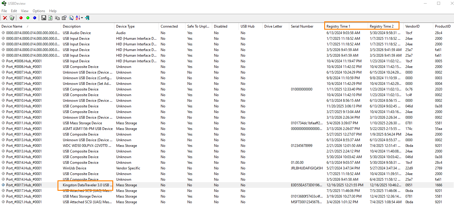454x205 pixels.
Task: Sort by the USB Hub column header
Action: click(x=251, y=26)
